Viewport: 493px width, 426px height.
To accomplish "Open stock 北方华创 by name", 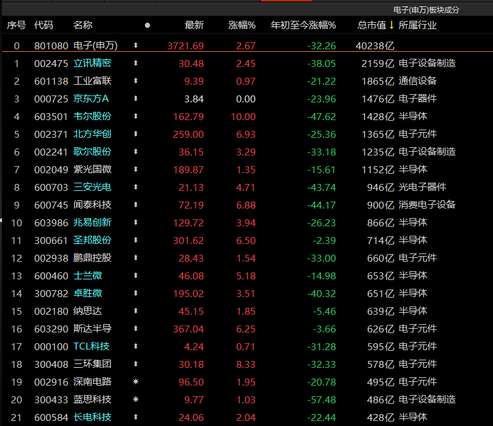I will tap(92, 134).
